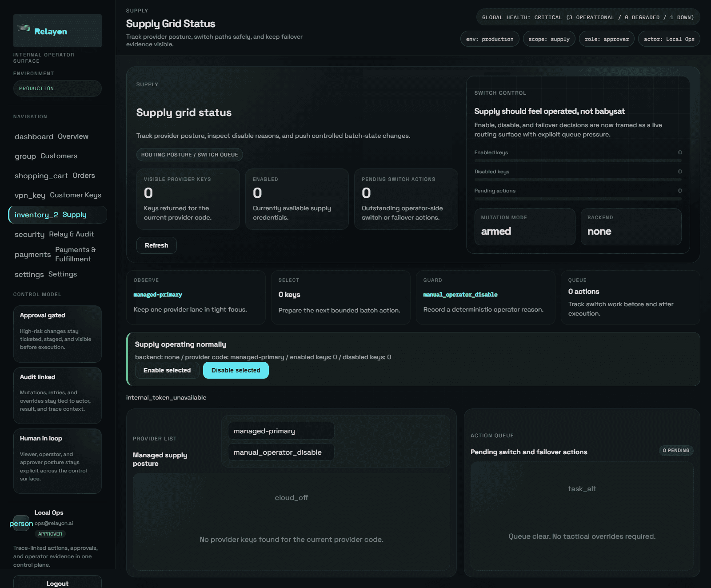Open the managed-primary provider code field
The height and width of the screenshot is (588, 711).
pos(280,430)
